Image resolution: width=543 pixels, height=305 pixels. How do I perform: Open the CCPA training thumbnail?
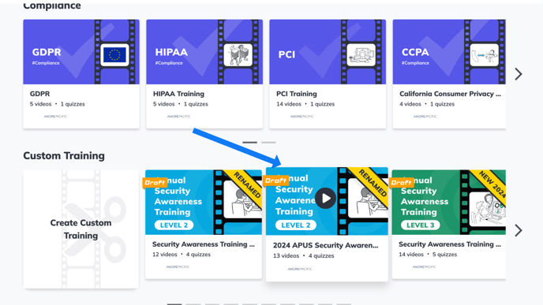click(x=449, y=52)
